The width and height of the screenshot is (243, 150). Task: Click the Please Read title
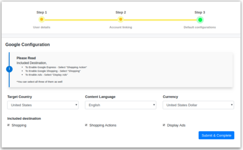[26, 58]
